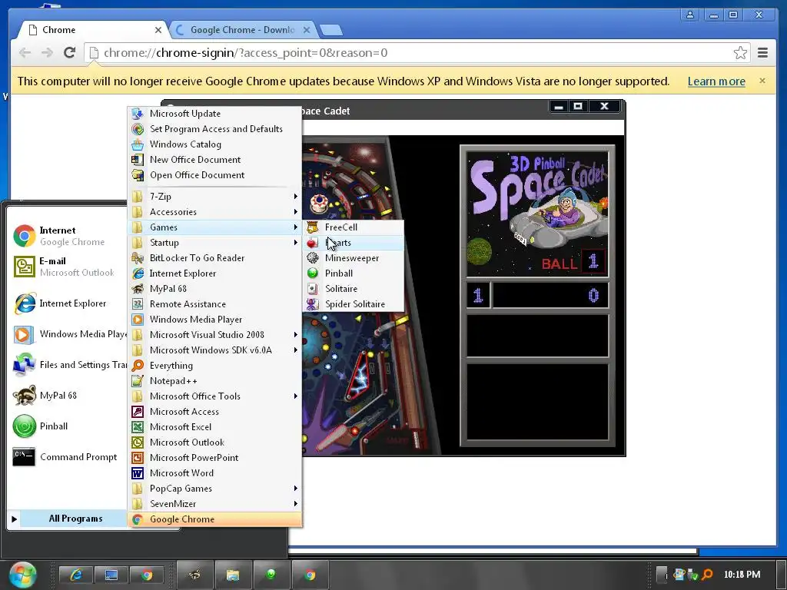Image resolution: width=787 pixels, height=590 pixels.
Task: Click Internet Explorer in Start menu recent list
Action: pos(68,303)
